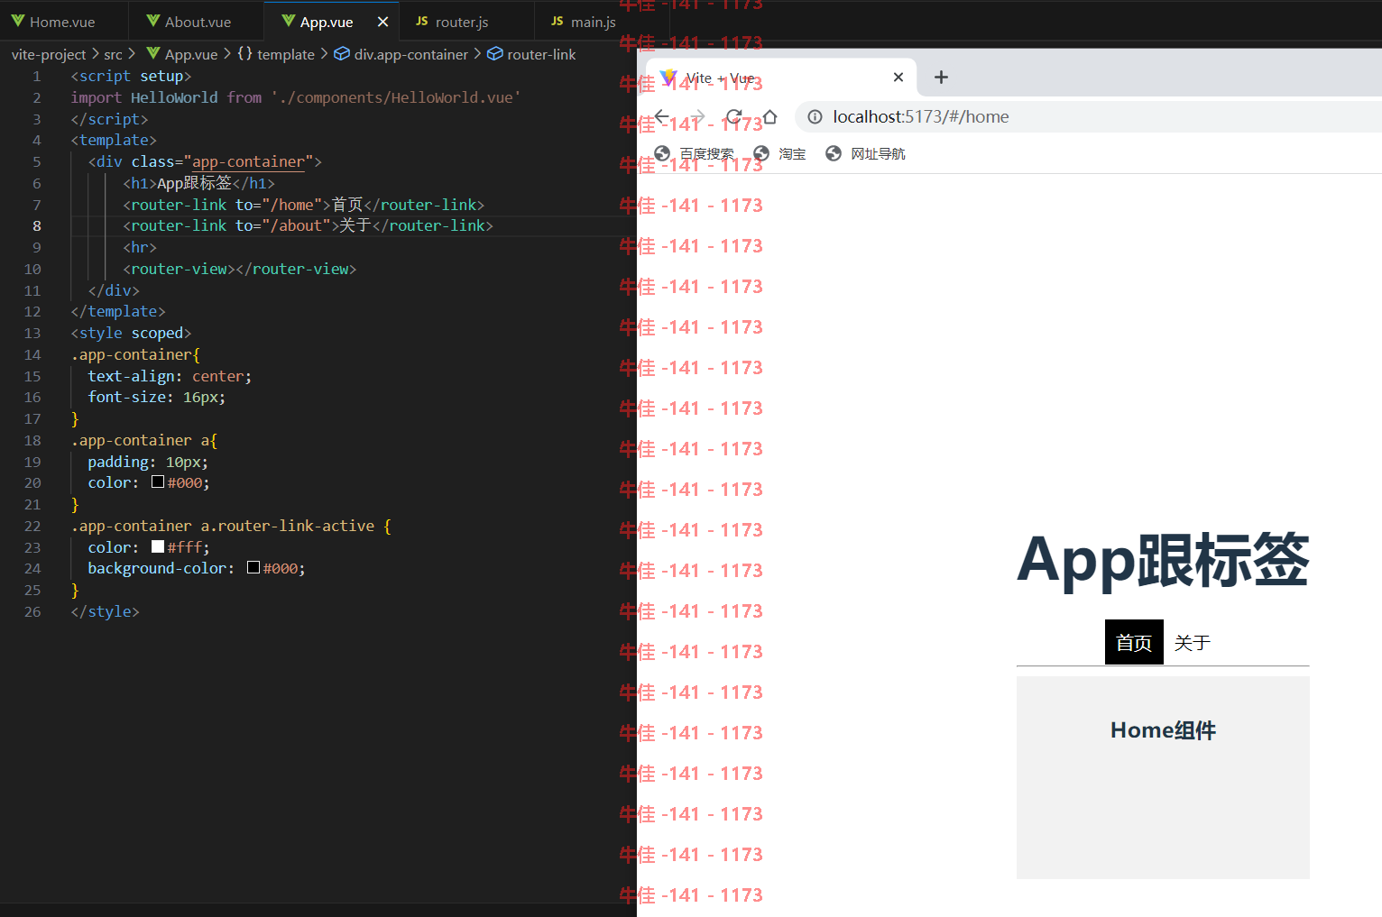Click the style scoped tag

(131, 333)
